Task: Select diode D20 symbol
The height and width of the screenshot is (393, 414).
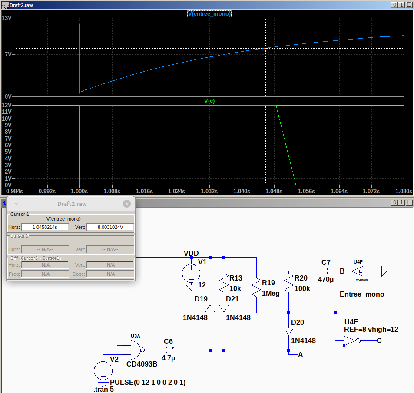Action: pos(288,331)
